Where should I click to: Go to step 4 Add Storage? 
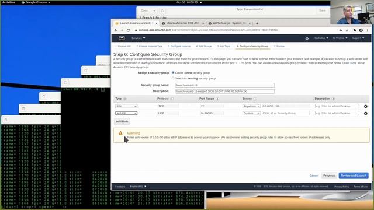[x=204, y=46]
